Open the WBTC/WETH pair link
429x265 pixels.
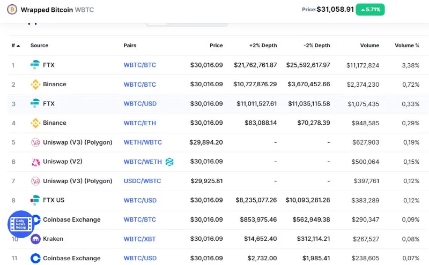(x=143, y=162)
